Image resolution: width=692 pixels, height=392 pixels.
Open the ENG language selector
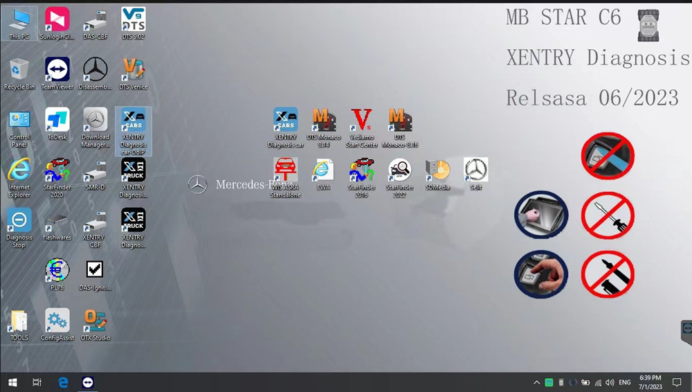pos(624,382)
